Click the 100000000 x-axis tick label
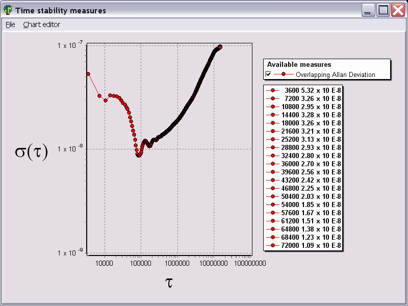Image resolution: width=408 pixels, height=306 pixels. [x=250, y=263]
